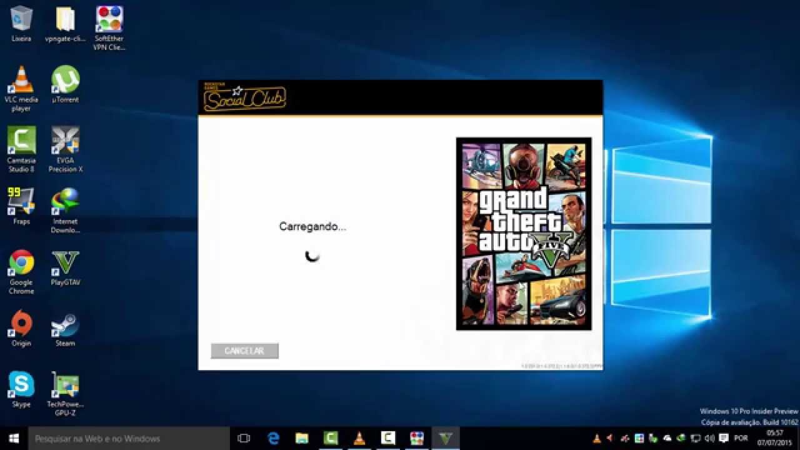Image resolution: width=800 pixels, height=450 pixels.
Task: Open the Windows Start menu
Action: (14, 438)
